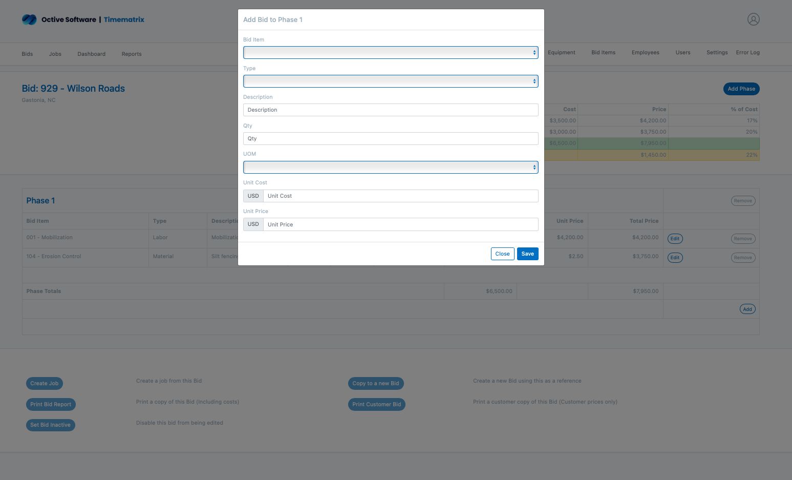Save the new bid item
792x480 pixels.
tap(527, 254)
